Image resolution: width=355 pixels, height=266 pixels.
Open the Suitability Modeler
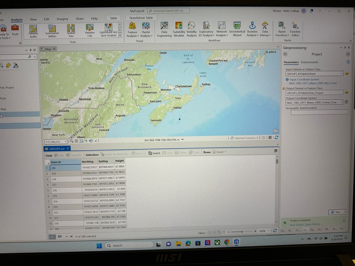pos(179,29)
